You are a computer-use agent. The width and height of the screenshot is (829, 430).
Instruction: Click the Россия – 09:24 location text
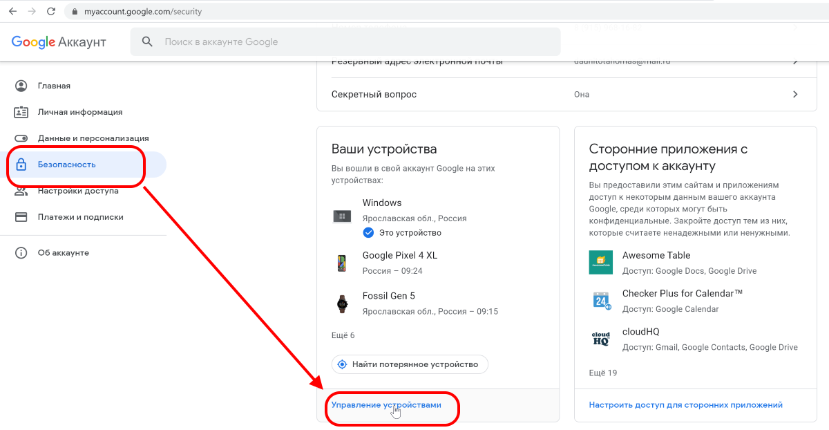tap(392, 271)
